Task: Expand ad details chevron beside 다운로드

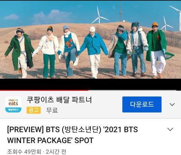Action: click(172, 104)
